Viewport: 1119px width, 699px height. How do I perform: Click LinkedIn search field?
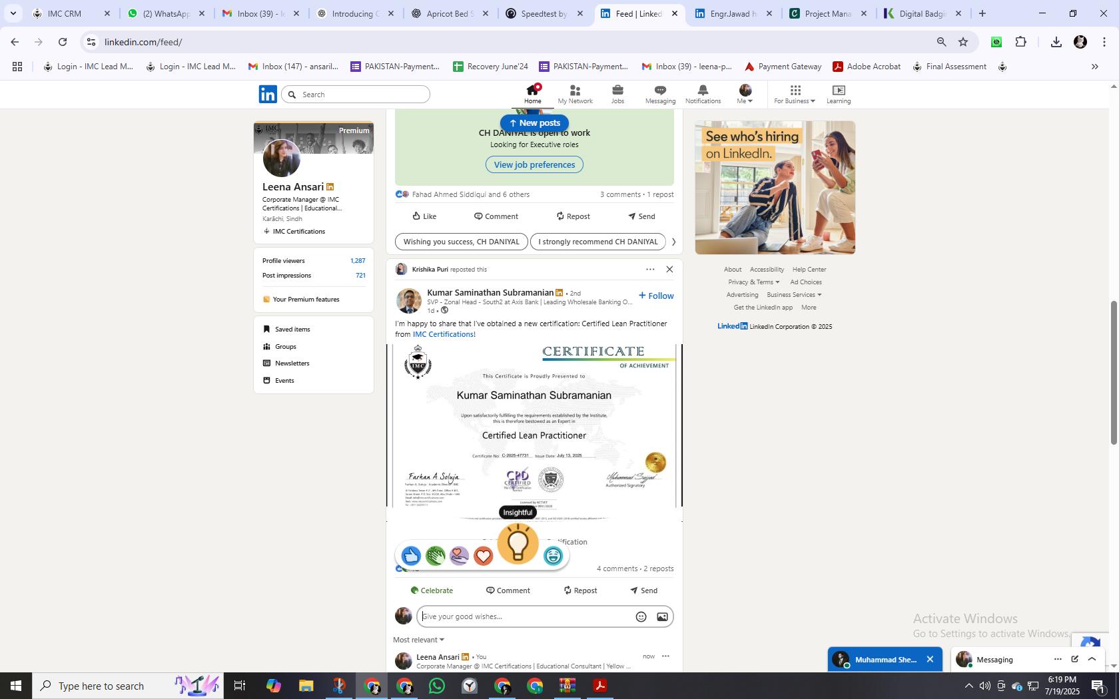356,95
